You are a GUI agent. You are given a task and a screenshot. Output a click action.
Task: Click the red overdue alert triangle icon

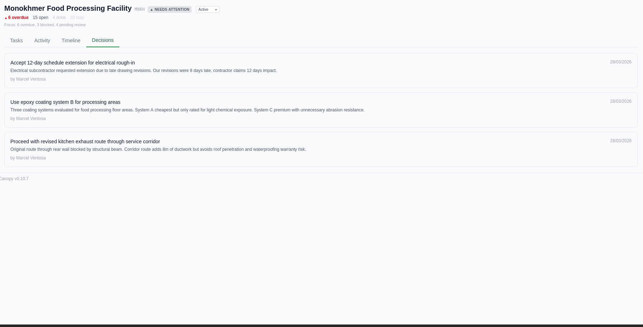tap(5, 18)
